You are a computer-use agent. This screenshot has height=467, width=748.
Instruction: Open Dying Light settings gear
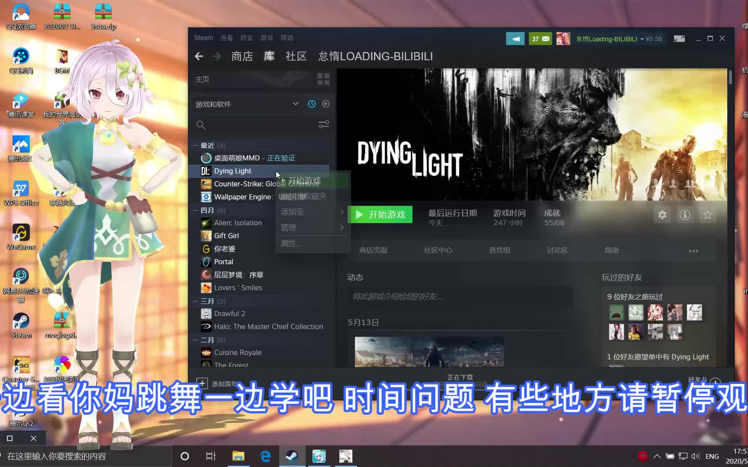coord(662,215)
